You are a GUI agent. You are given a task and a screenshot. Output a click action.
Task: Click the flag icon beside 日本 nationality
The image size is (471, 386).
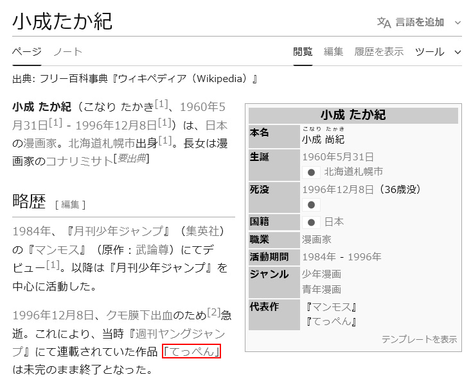coord(311,222)
